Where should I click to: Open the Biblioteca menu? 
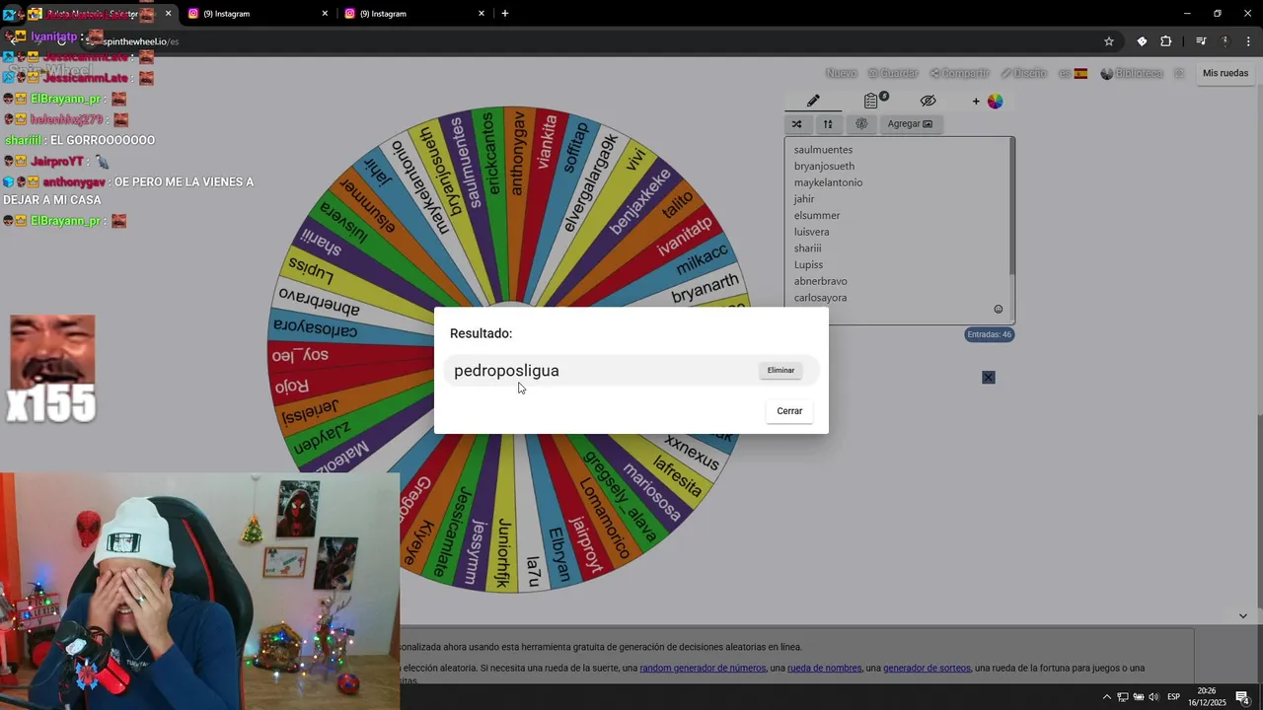click(1132, 74)
